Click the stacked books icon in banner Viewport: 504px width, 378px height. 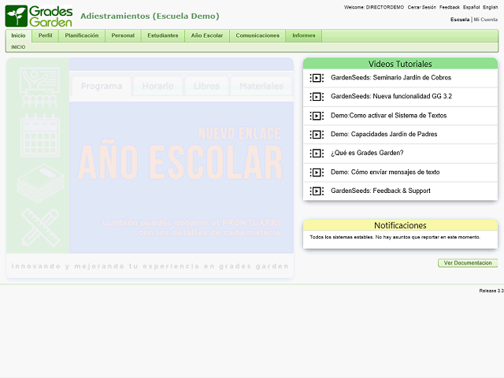pos(40,183)
